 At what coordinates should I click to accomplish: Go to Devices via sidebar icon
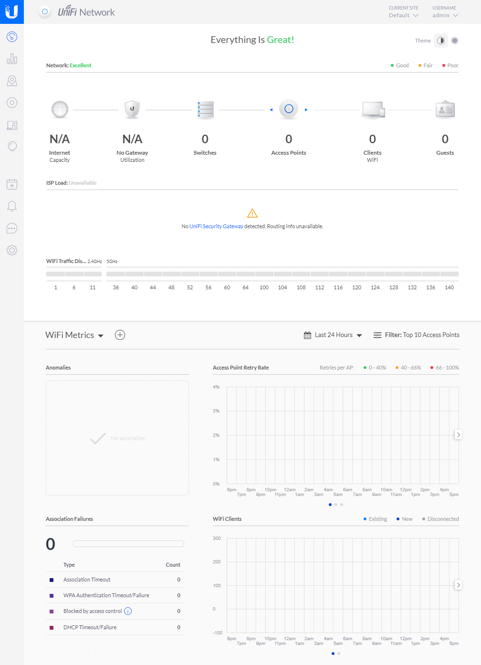(12, 103)
